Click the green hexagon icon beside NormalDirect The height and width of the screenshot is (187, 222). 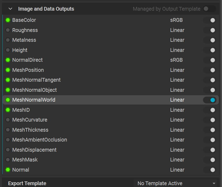click(x=8, y=60)
